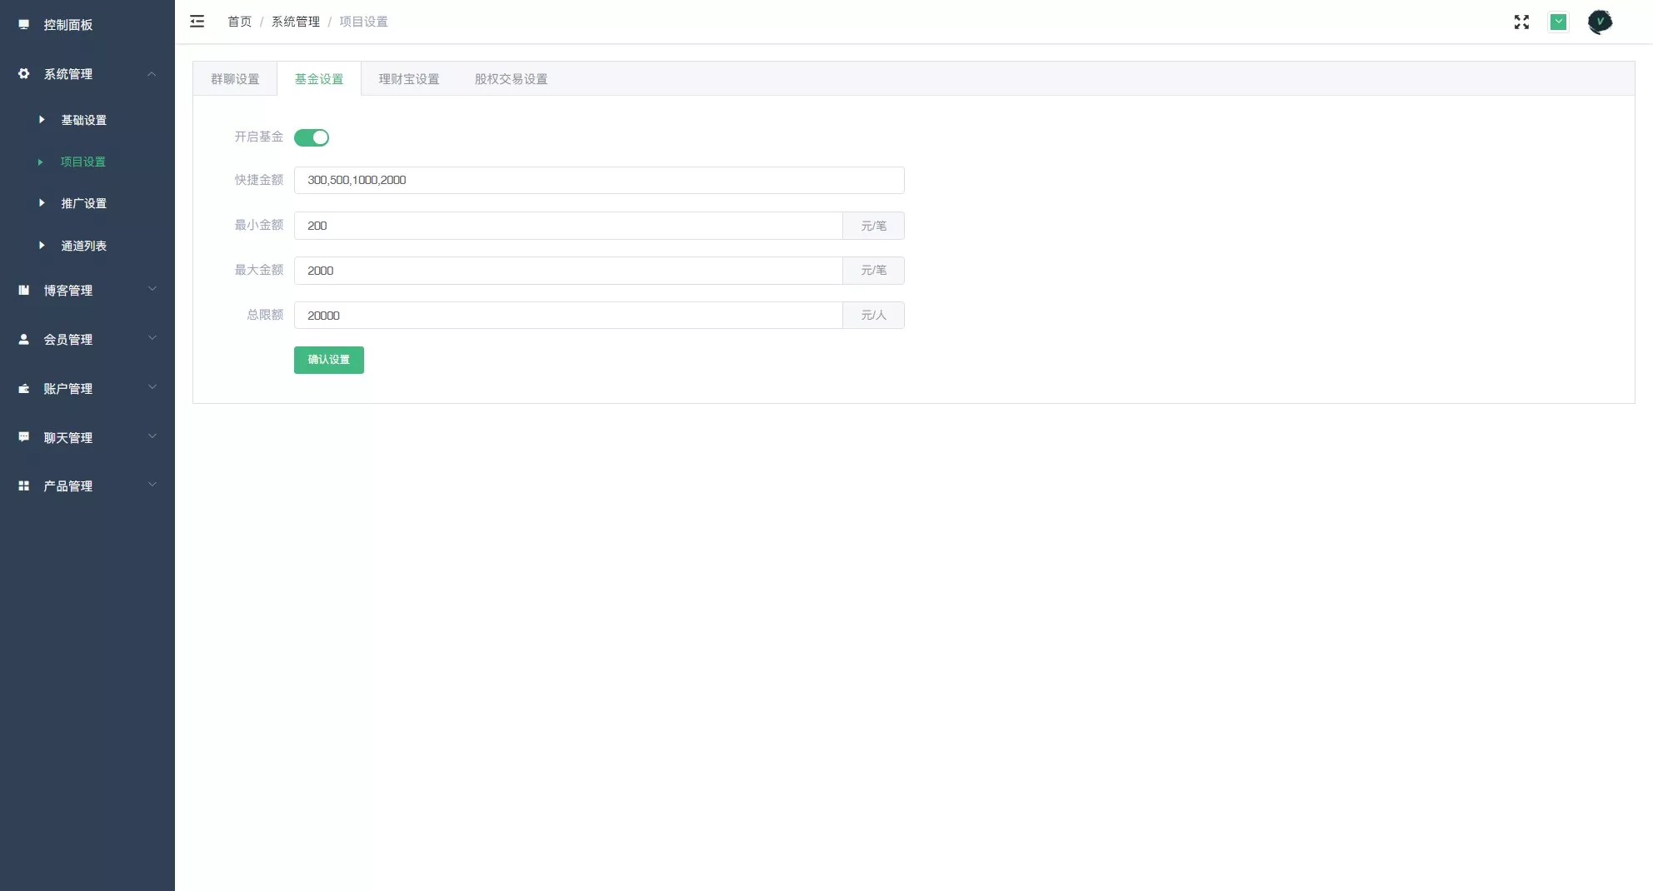Turn off the 开启基金 switch
This screenshot has height=891, width=1653.
tap(312, 137)
